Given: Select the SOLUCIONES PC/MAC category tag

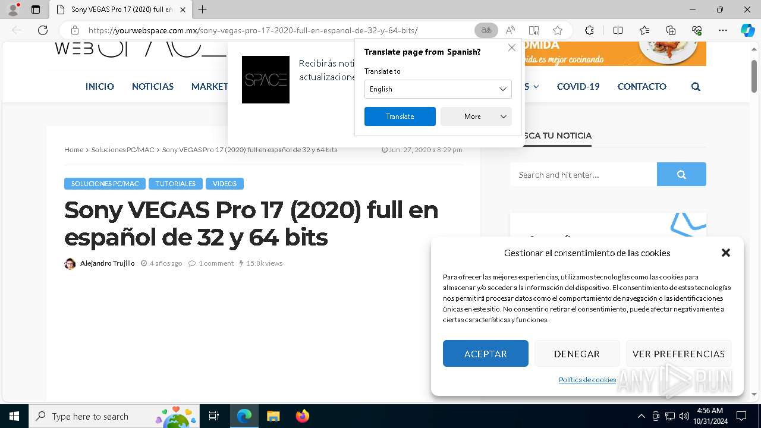Looking at the screenshot, I should (105, 184).
